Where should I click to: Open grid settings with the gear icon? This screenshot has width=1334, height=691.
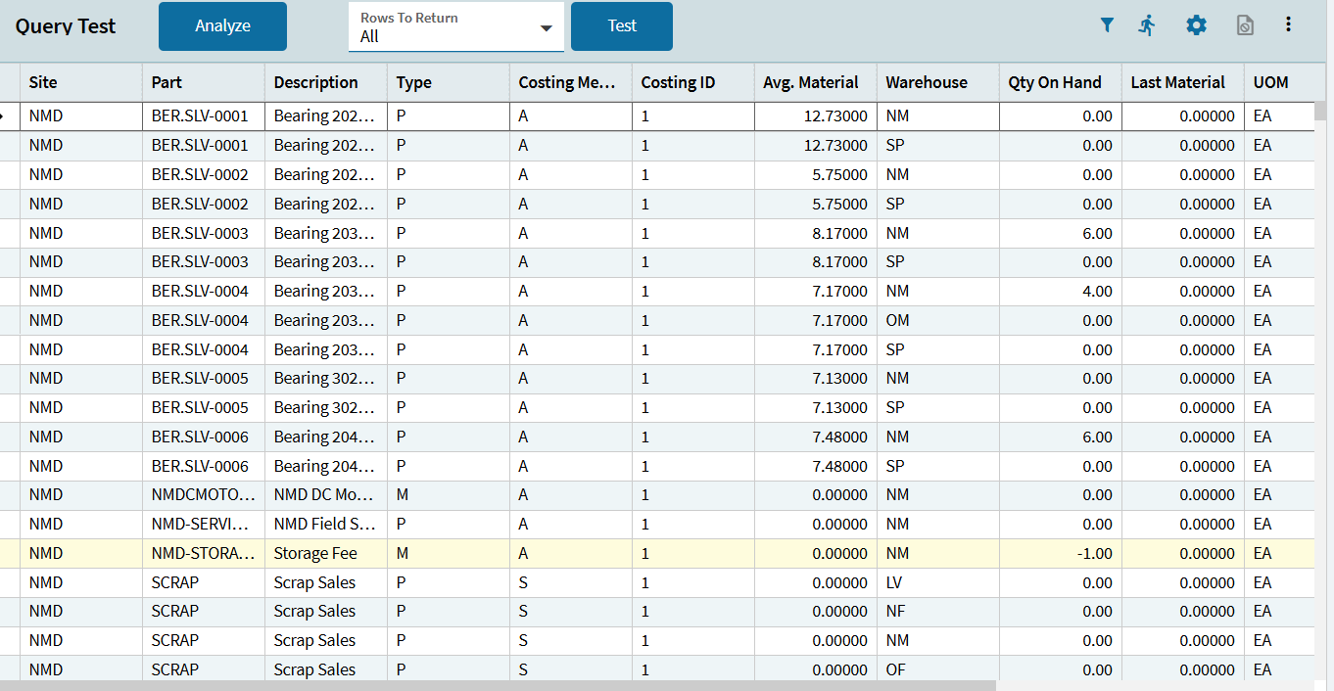click(x=1196, y=25)
